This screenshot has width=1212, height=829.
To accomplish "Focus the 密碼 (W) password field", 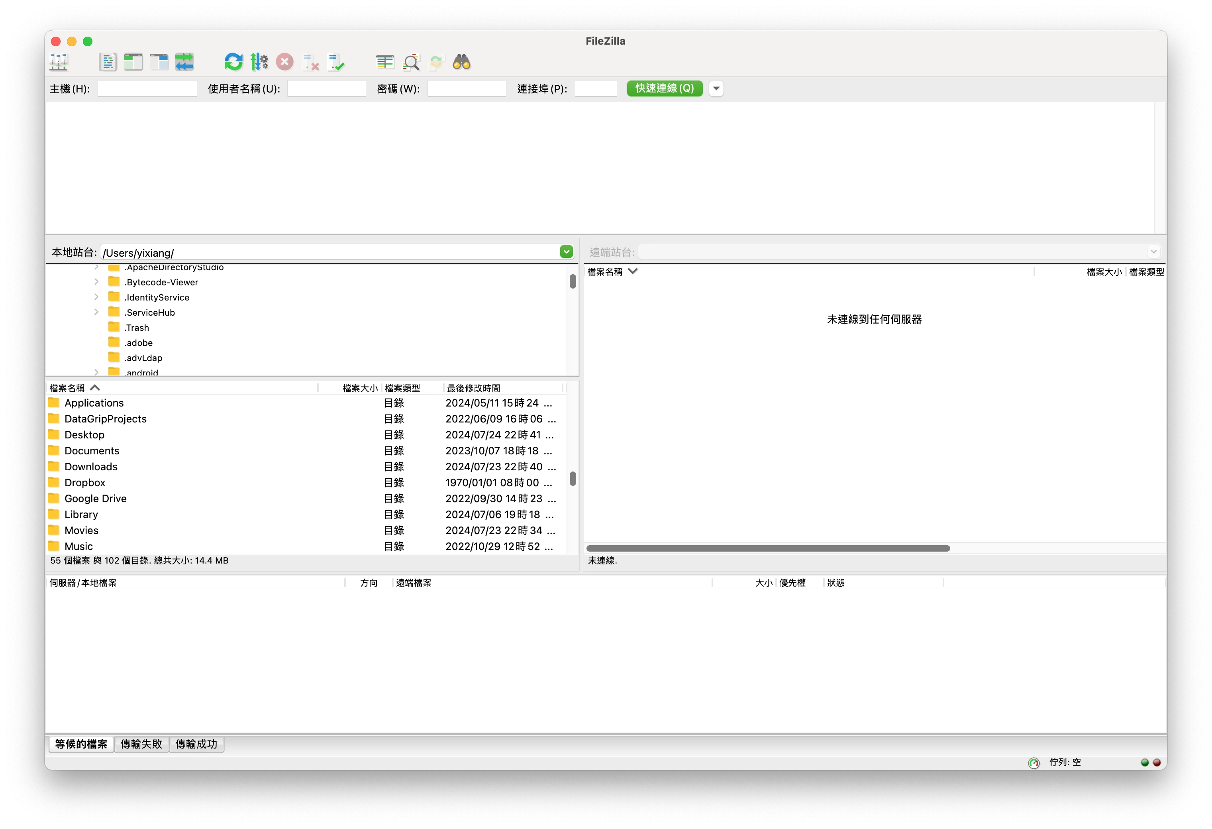I will 467,88.
